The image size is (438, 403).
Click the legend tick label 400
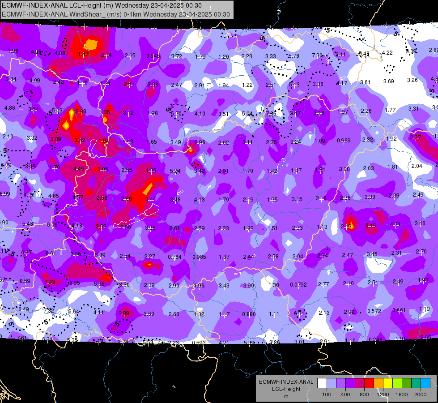[x=345, y=394]
